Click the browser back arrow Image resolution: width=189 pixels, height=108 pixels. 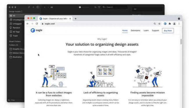(28, 24)
